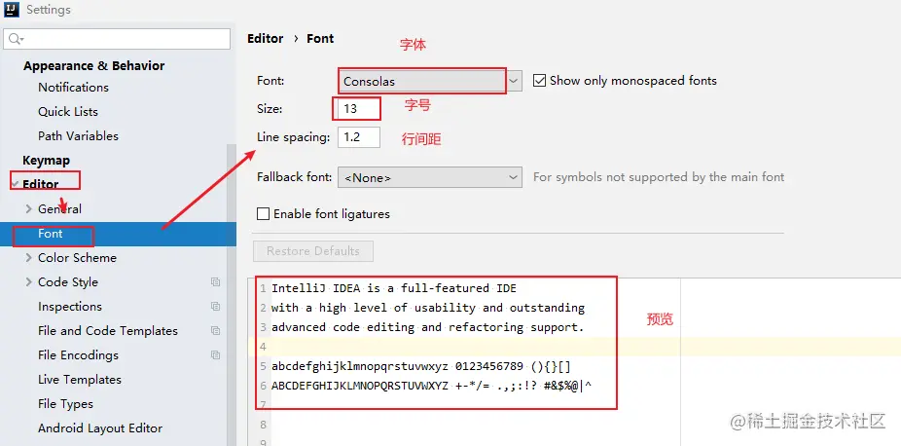The image size is (901, 446).
Task: Click the Editor breadcrumb link
Action: 265,39
